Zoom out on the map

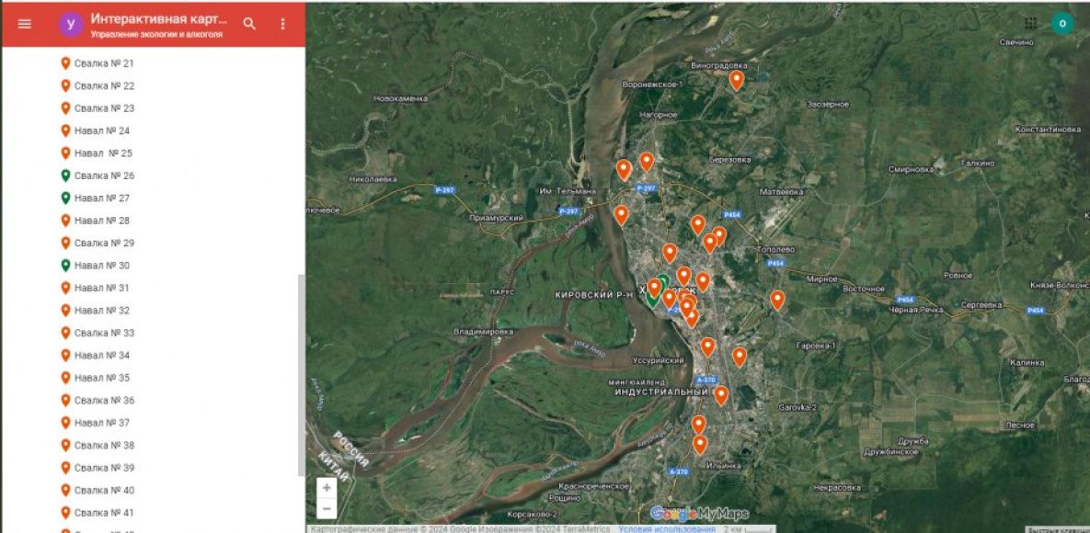[x=327, y=508]
